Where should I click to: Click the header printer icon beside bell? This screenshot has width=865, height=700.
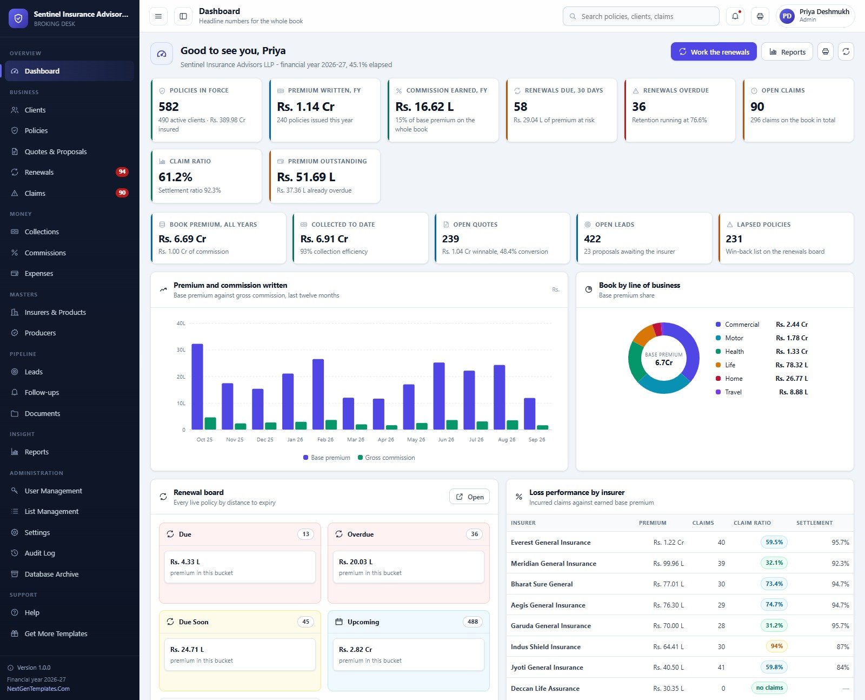tap(760, 16)
